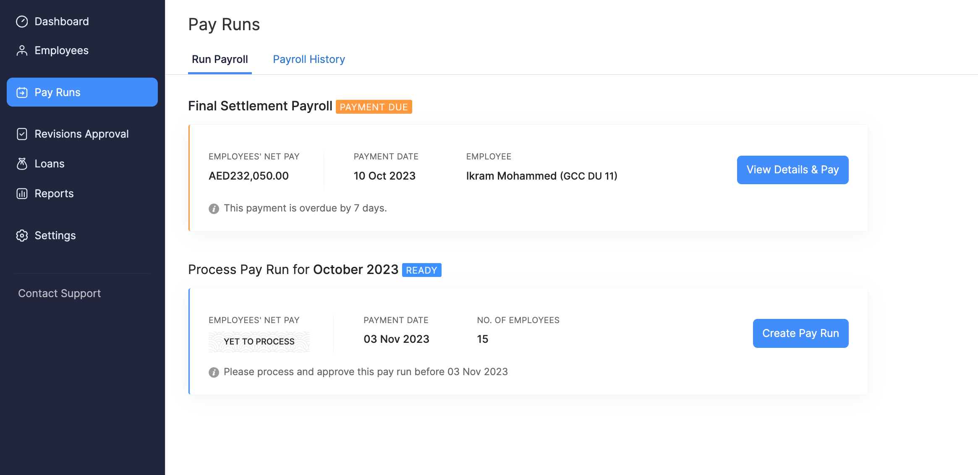Click the Create Pay Run button
The height and width of the screenshot is (475, 978).
[x=800, y=333]
